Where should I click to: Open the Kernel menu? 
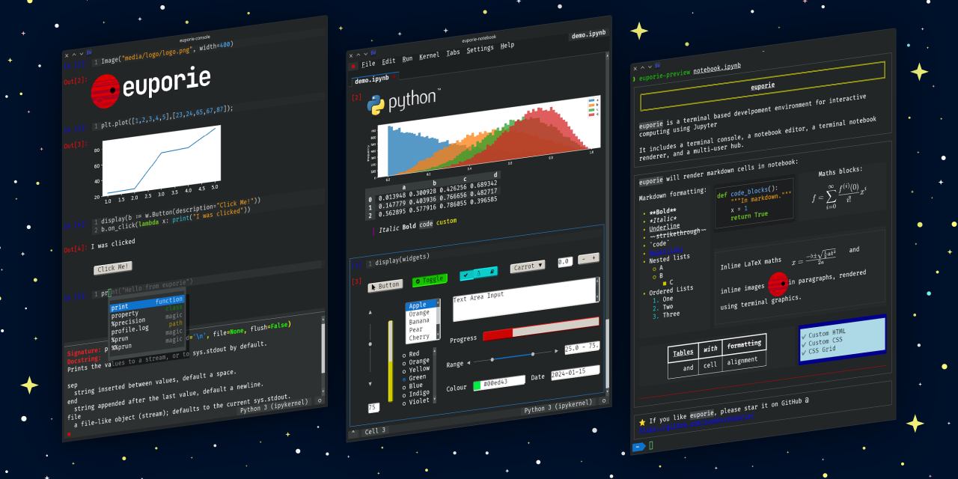pyautogui.click(x=429, y=56)
